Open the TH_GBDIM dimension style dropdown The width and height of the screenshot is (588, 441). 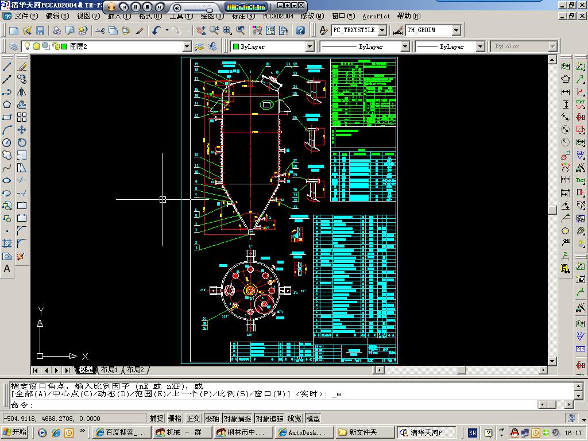coord(456,30)
